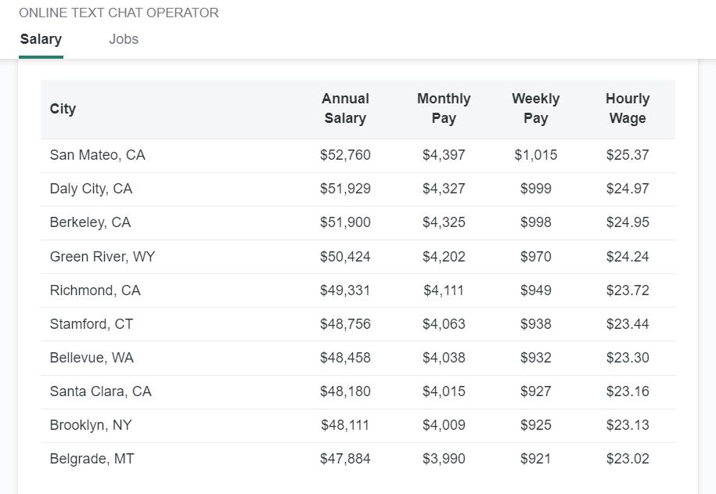Click the Hourly Wage column header
This screenshot has width=716, height=494.
click(628, 108)
